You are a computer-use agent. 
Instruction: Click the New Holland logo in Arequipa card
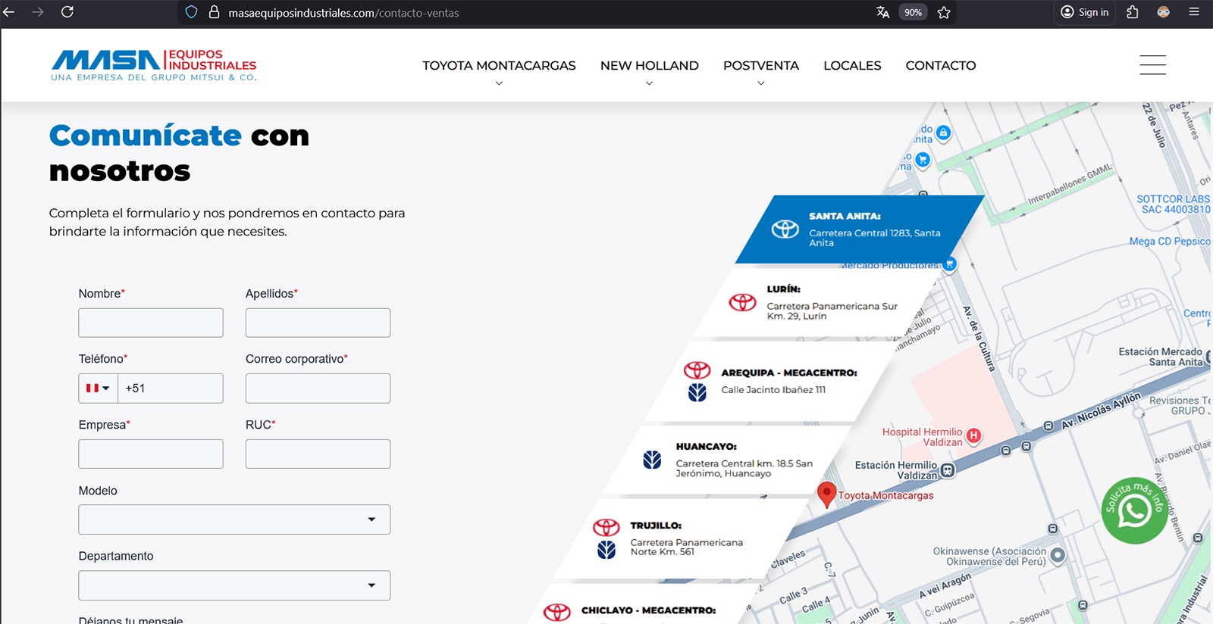pyautogui.click(x=697, y=392)
